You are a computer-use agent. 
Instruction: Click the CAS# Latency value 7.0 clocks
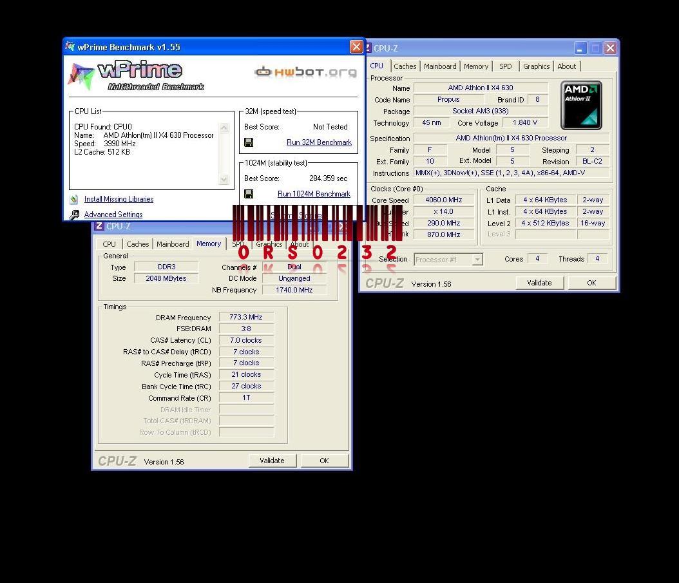246,340
